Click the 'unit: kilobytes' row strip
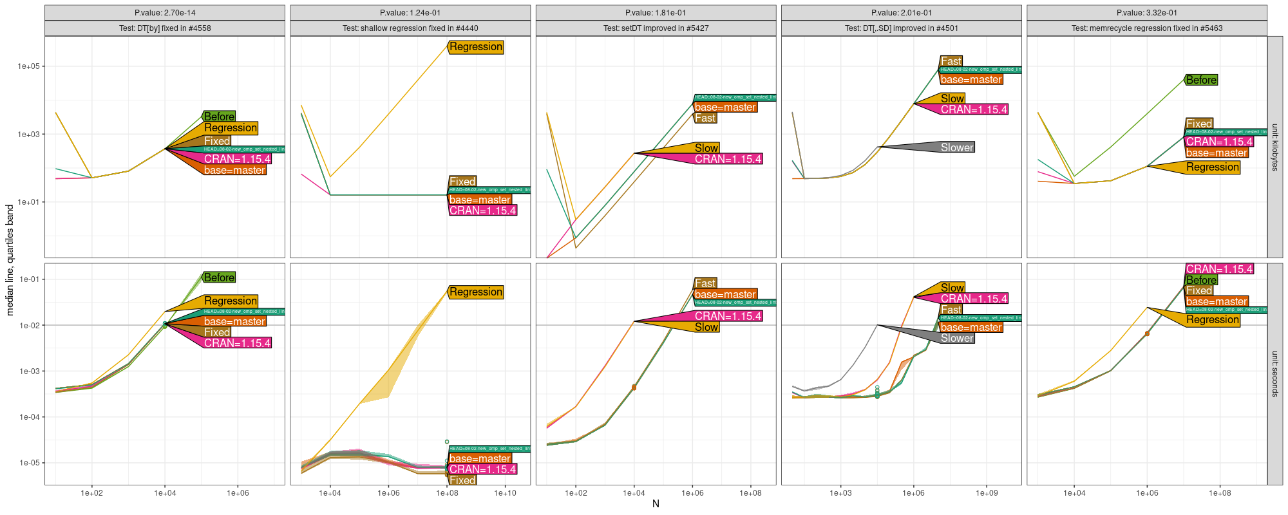This screenshot has width=1288, height=515. [1274, 147]
